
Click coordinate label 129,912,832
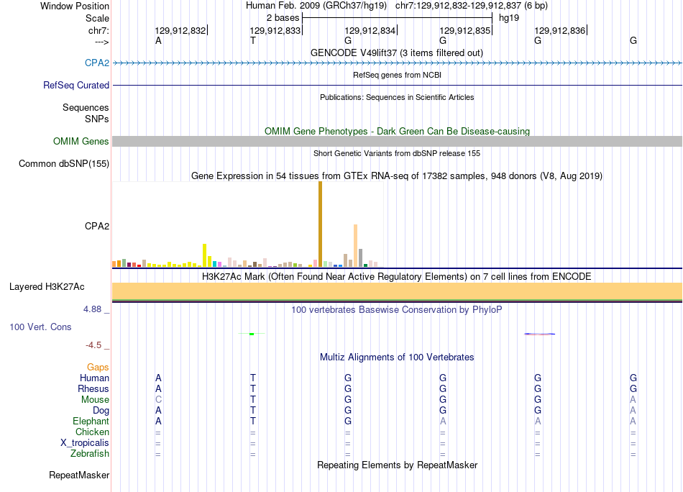pyautogui.click(x=180, y=30)
